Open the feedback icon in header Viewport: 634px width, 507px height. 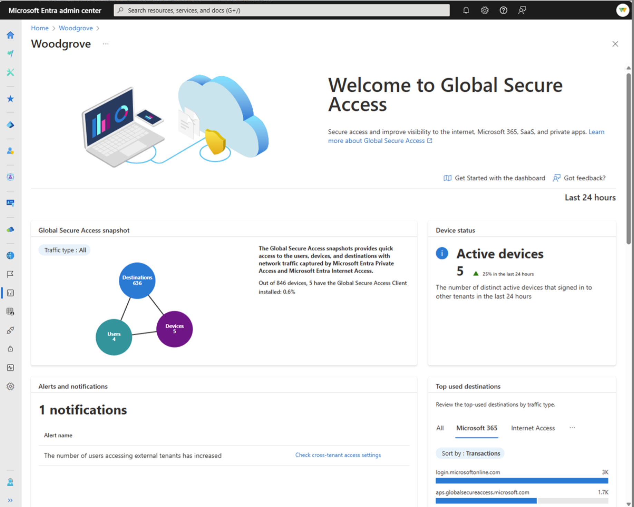point(522,10)
